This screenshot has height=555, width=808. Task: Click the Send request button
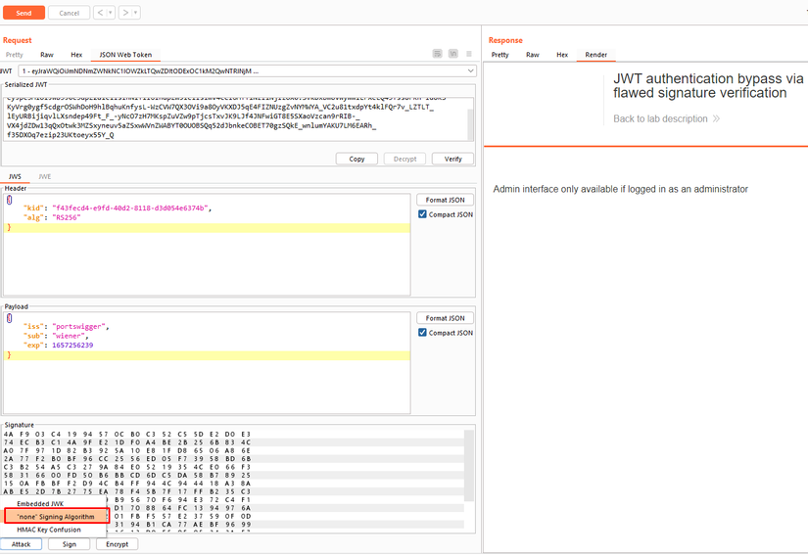pos(24,13)
